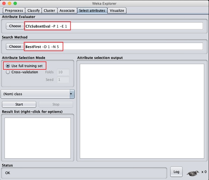Click the disabled Stop button
This screenshot has width=209, height=180.
(56, 104)
